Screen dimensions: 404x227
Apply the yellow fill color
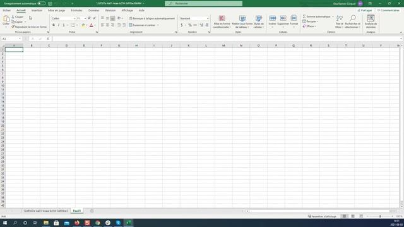83,25
